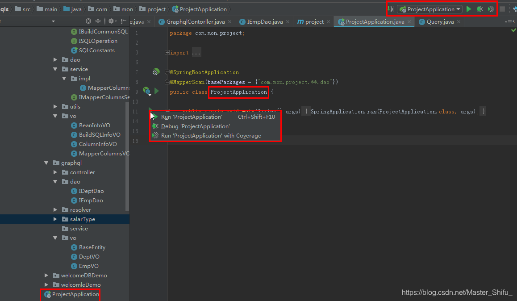This screenshot has height=301, width=517.
Task: Click Run with Coverage toolbar icon
Action: 491,9
